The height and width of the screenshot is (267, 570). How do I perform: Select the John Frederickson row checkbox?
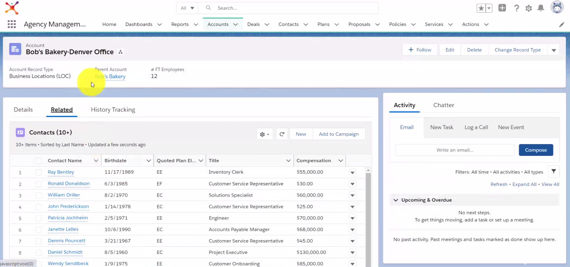coord(39,207)
